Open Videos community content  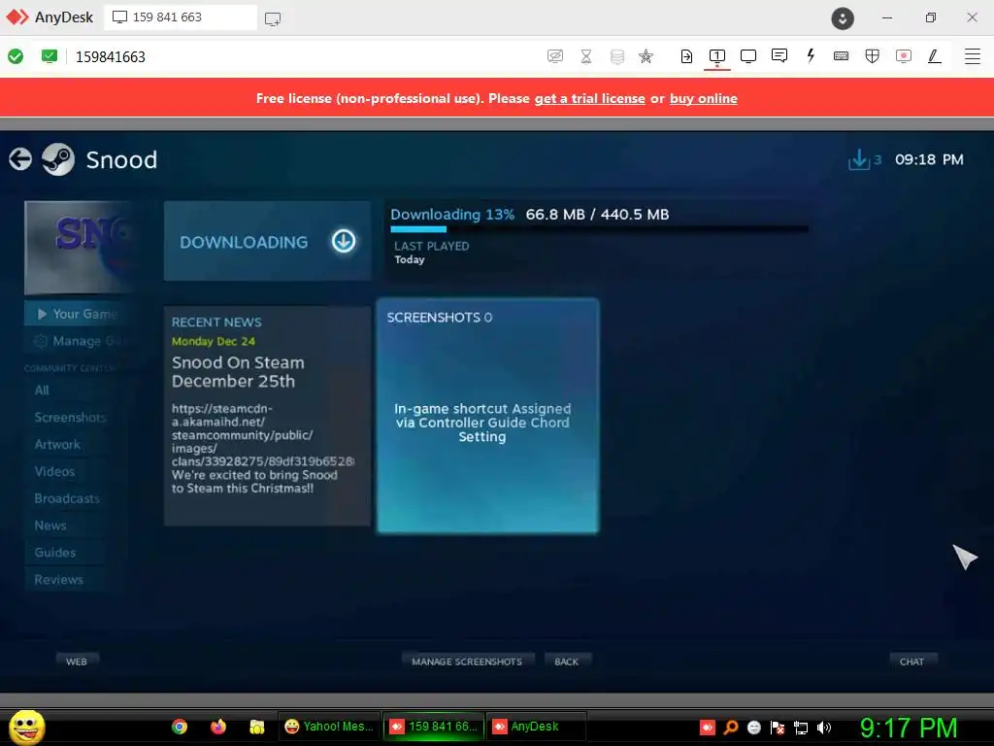coord(54,471)
